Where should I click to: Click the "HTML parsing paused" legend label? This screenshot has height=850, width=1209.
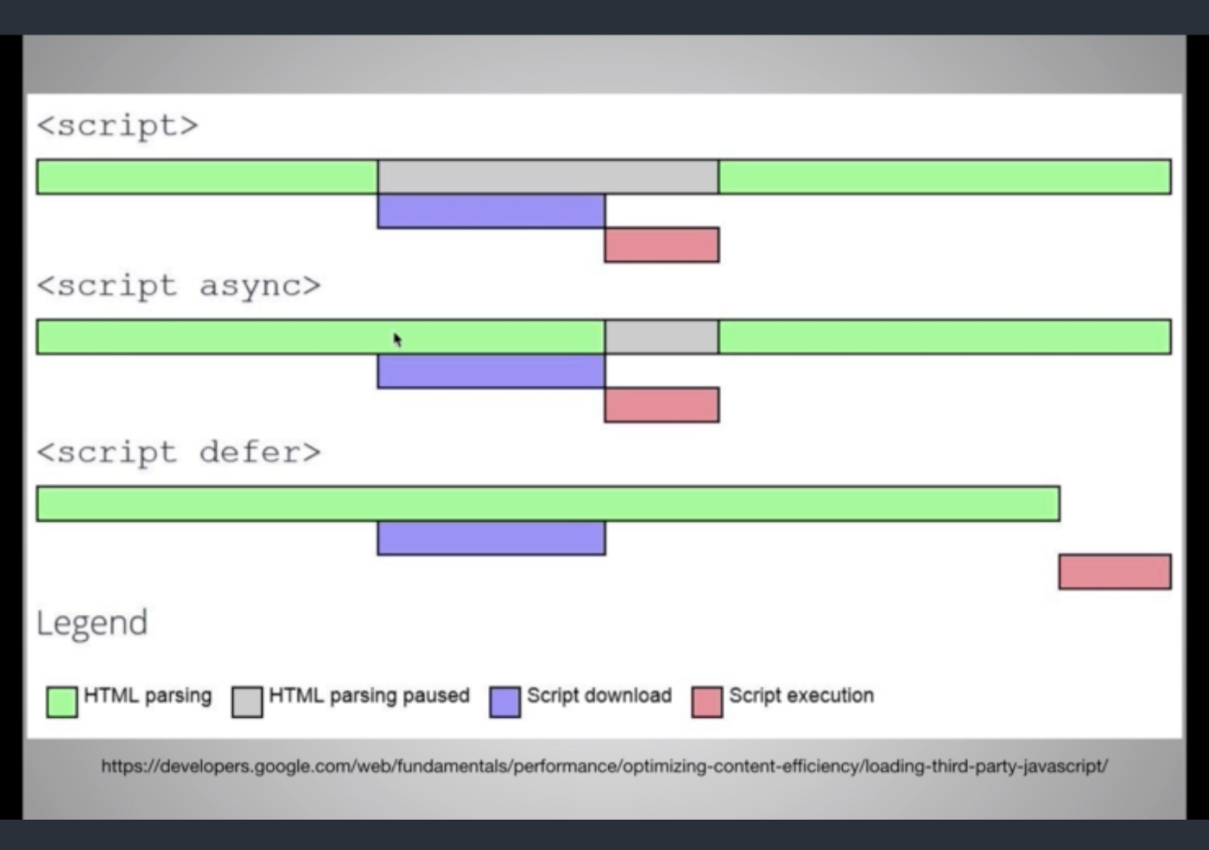point(369,695)
